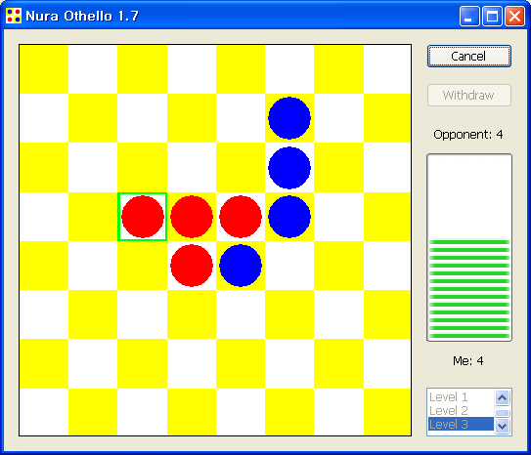The height and width of the screenshot is (455, 531).
Task: Click the level list scroll up arrow
Action: [x=503, y=397]
